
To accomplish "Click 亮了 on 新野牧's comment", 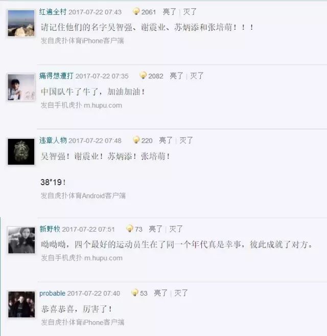I will [156, 229].
